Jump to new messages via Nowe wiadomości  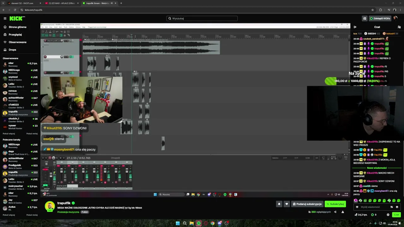click(377, 168)
